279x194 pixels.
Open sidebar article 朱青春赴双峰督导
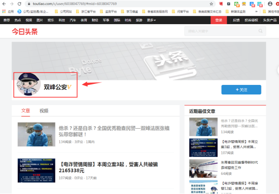[239, 165]
